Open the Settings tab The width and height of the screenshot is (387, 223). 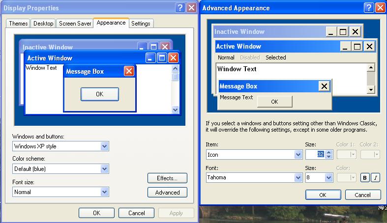tap(141, 24)
